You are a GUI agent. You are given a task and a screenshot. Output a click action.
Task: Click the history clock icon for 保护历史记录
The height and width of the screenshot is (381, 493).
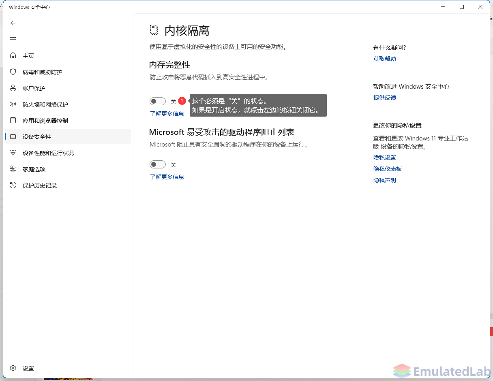click(x=13, y=185)
